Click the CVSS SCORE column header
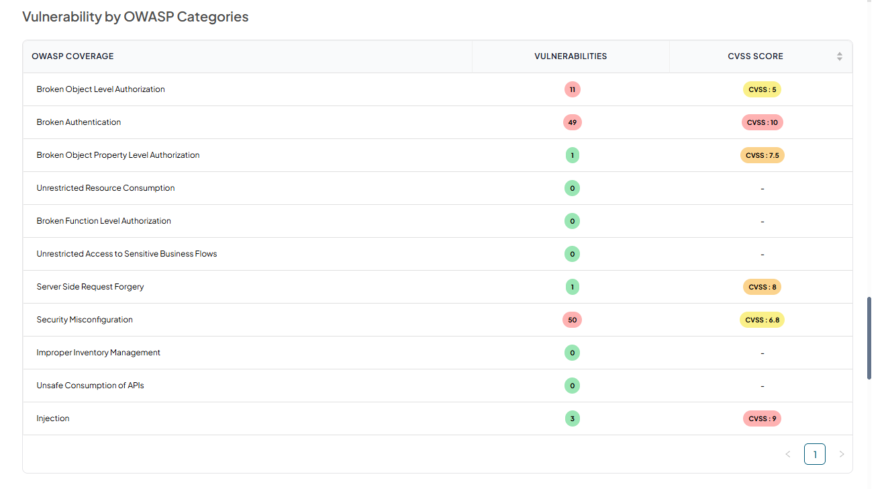Screen dimensions: 884x489 [760, 56]
